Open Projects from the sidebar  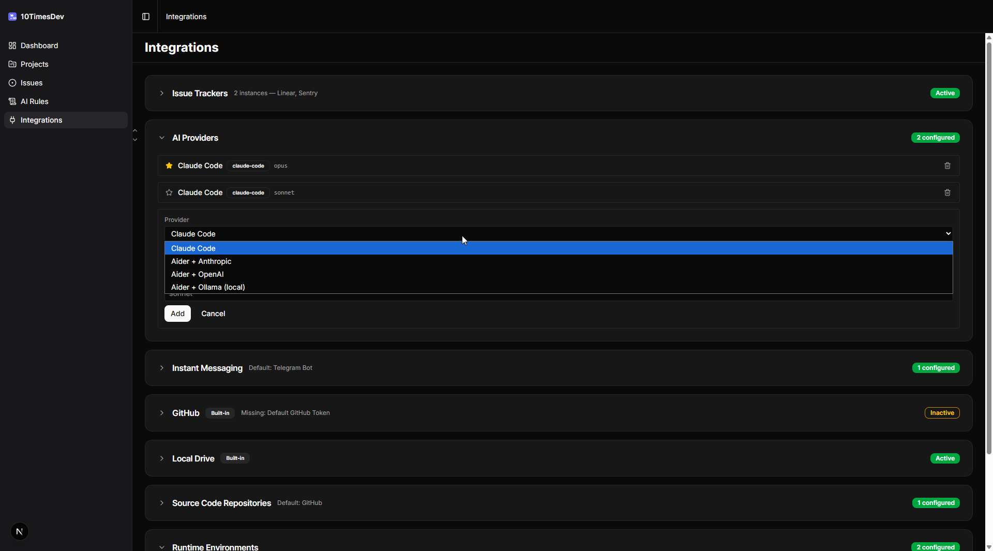coord(34,64)
